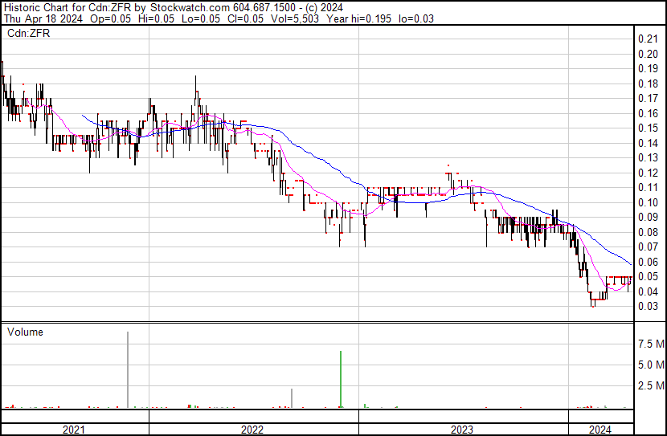667x436 pixels.
Task: Click the Year hi=0.195 header value
Action: pyautogui.click(x=366, y=18)
